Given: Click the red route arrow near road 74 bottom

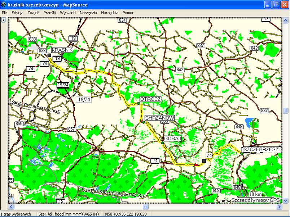Looking at the screenshot, I should click(x=197, y=164).
